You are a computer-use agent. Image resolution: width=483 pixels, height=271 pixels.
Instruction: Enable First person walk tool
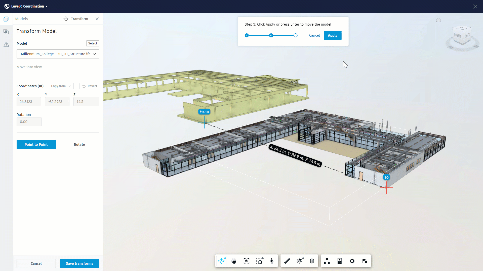click(272, 261)
